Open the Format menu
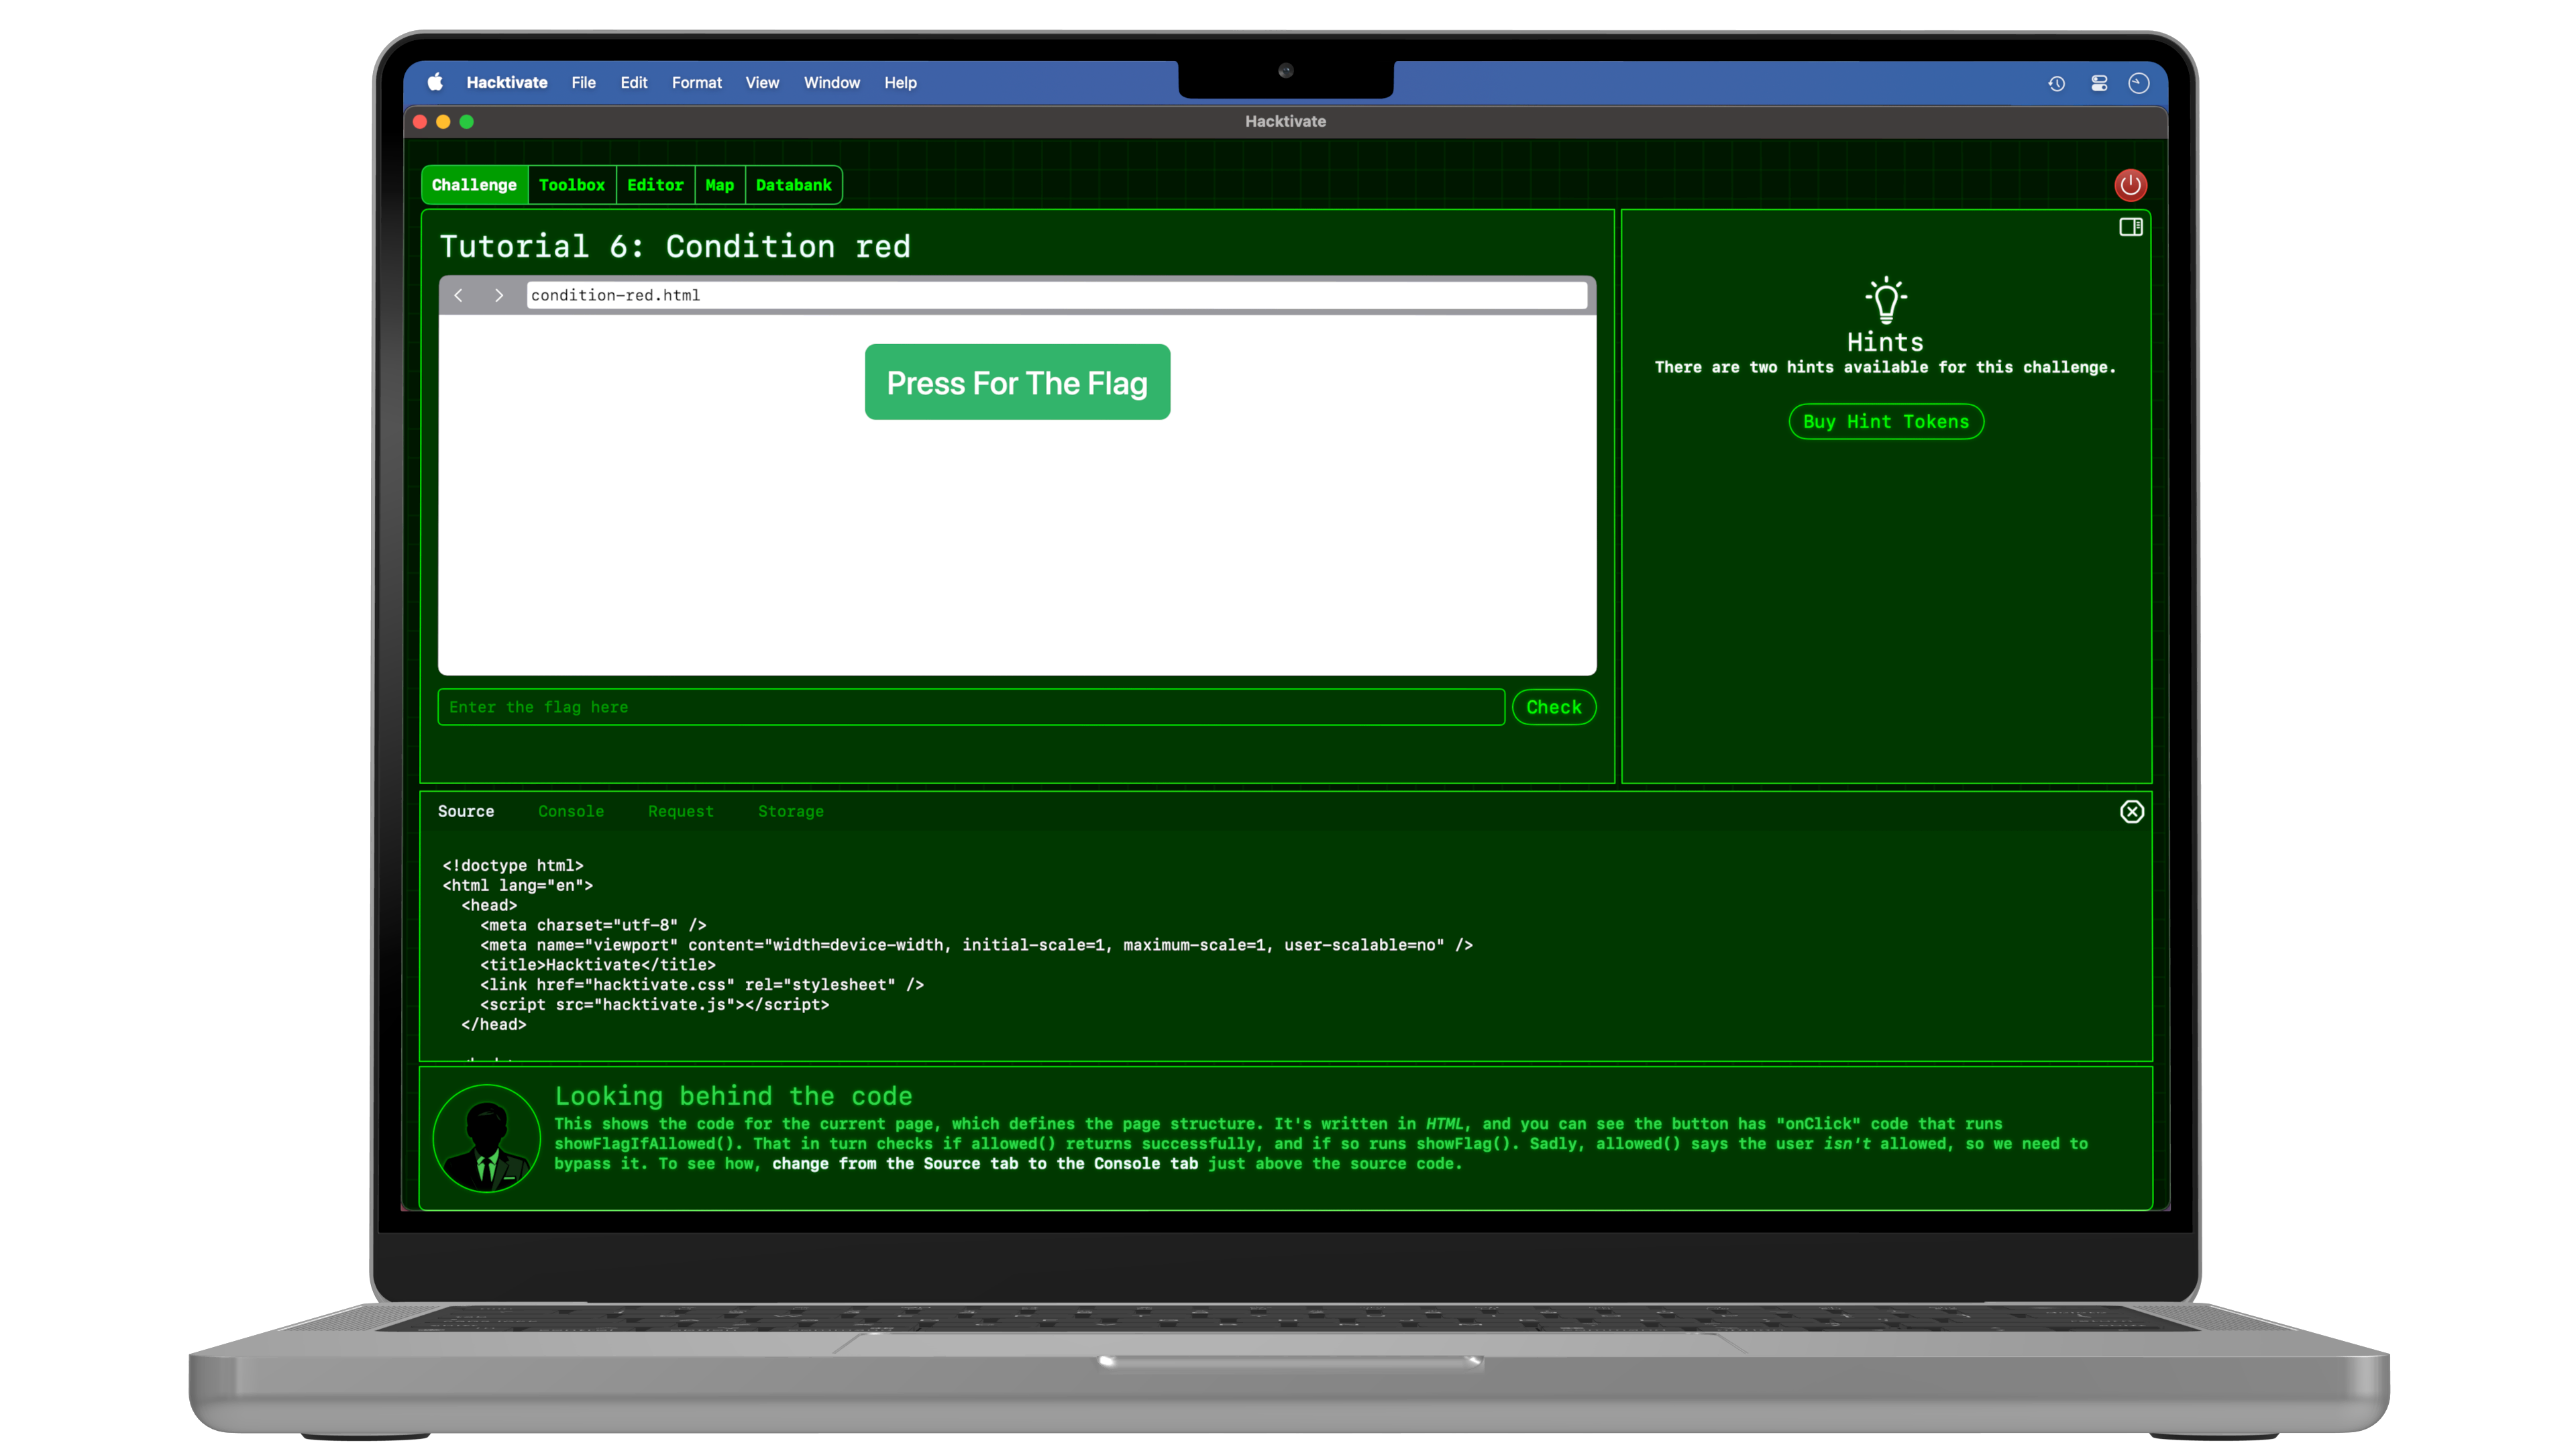 (x=696, y=83)
